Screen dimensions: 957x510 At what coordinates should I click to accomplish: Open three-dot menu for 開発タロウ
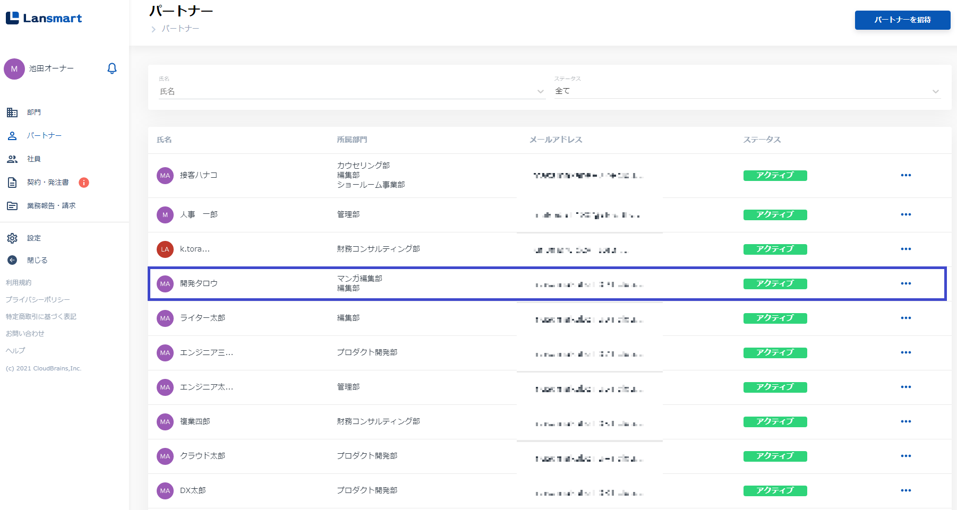[x=905, y=283]
